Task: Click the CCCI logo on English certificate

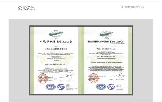Action: tap(106, 35)
